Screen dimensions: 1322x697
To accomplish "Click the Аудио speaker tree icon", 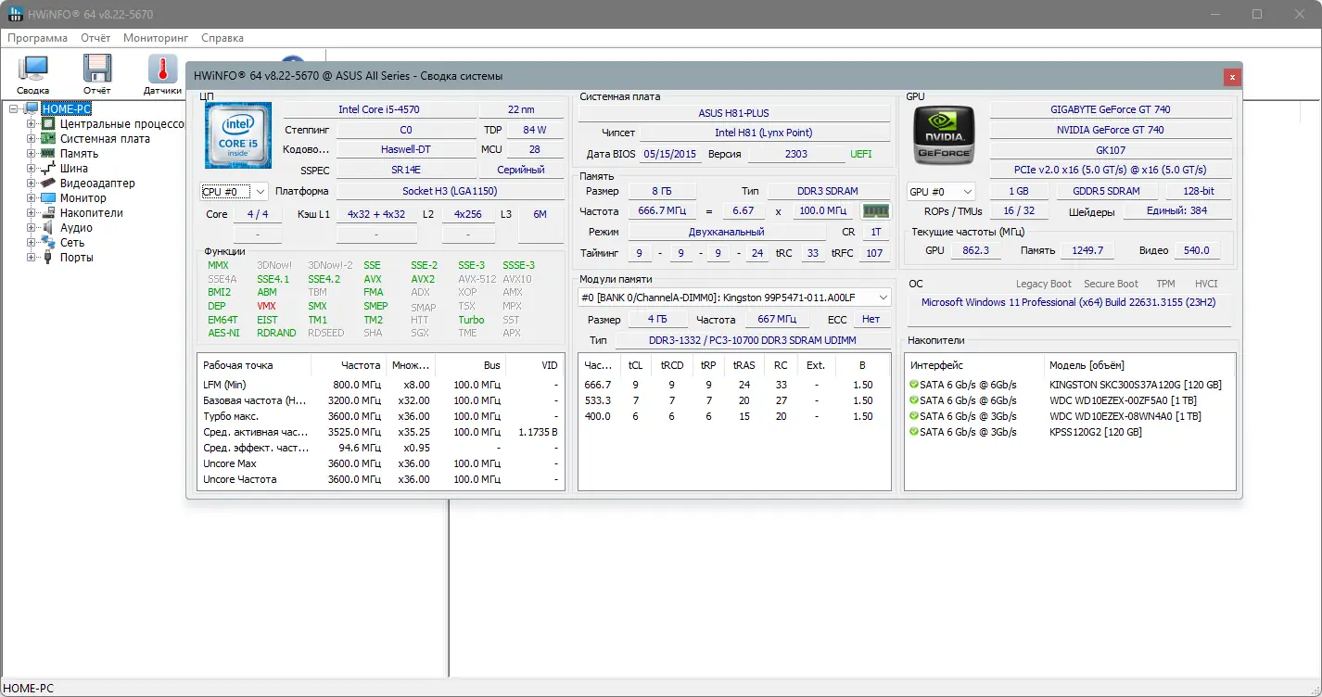I will [48, 228].
